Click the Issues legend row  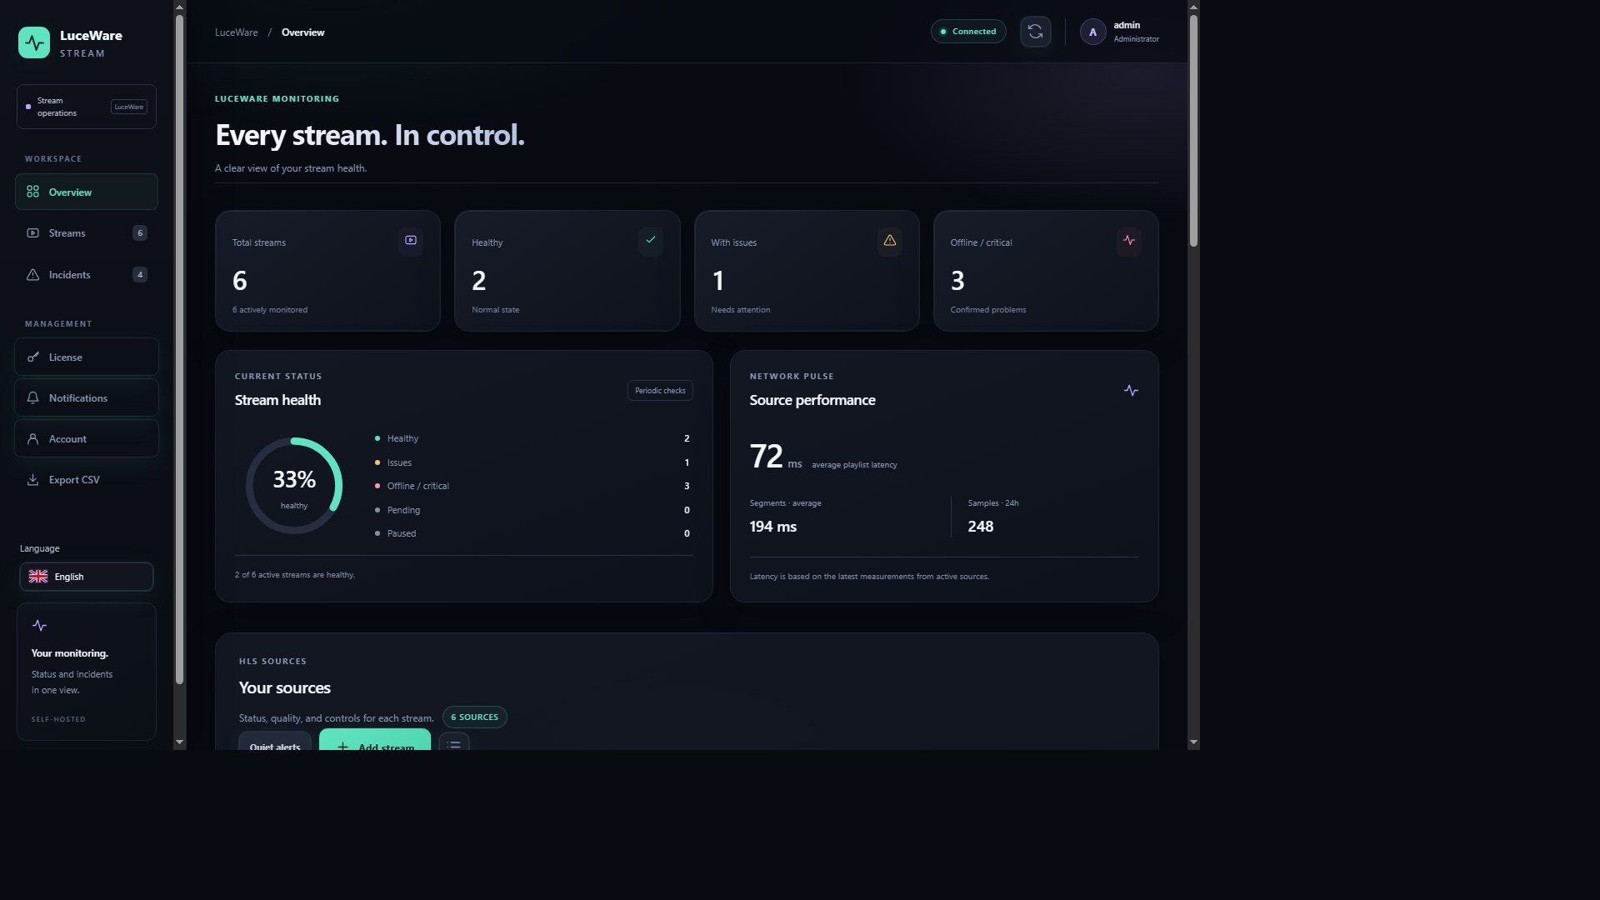point(532,462)
